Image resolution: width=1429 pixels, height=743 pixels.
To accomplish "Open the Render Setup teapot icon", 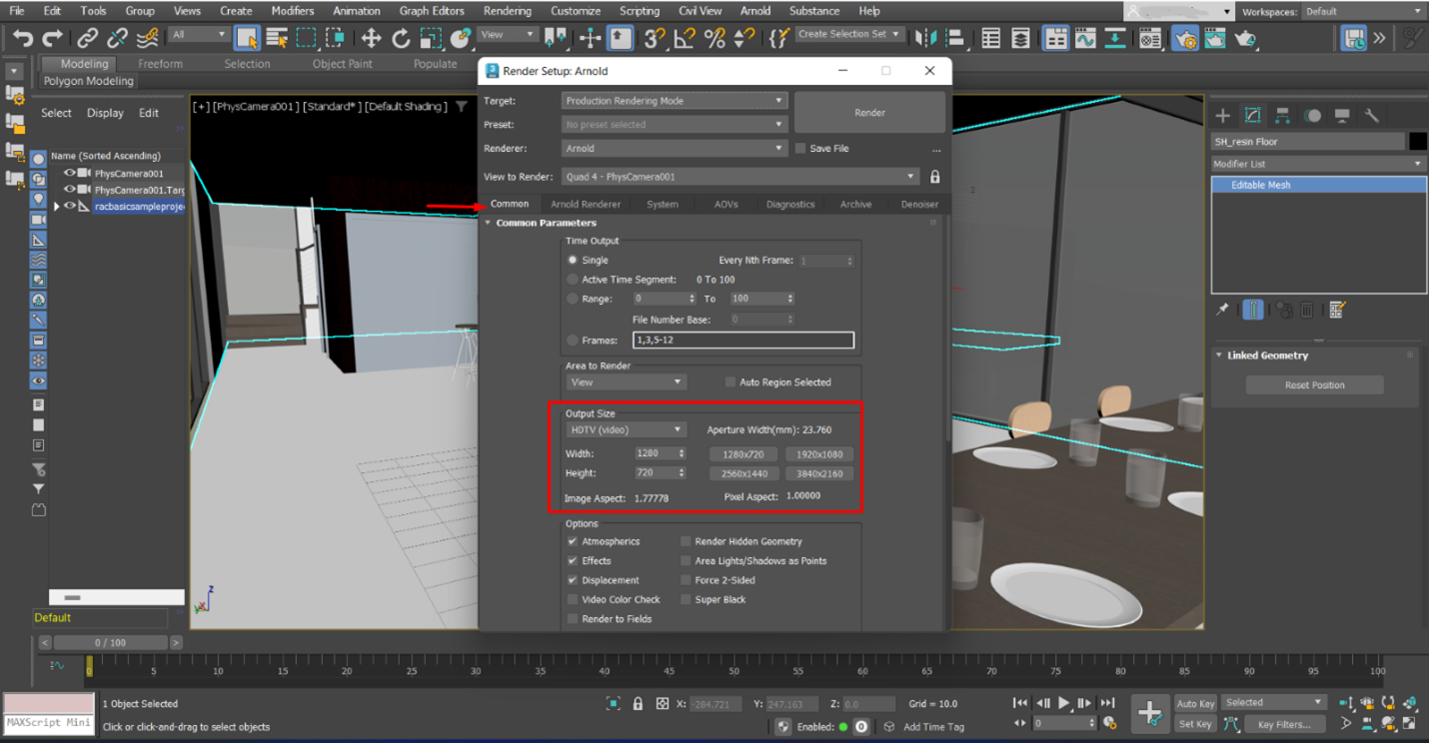I will tap(1185, 38).
